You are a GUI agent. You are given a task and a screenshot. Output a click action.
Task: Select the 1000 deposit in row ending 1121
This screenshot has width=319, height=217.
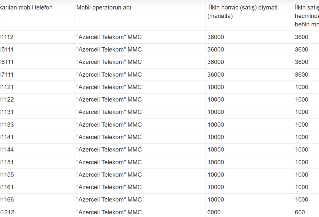tap(301, 87)
